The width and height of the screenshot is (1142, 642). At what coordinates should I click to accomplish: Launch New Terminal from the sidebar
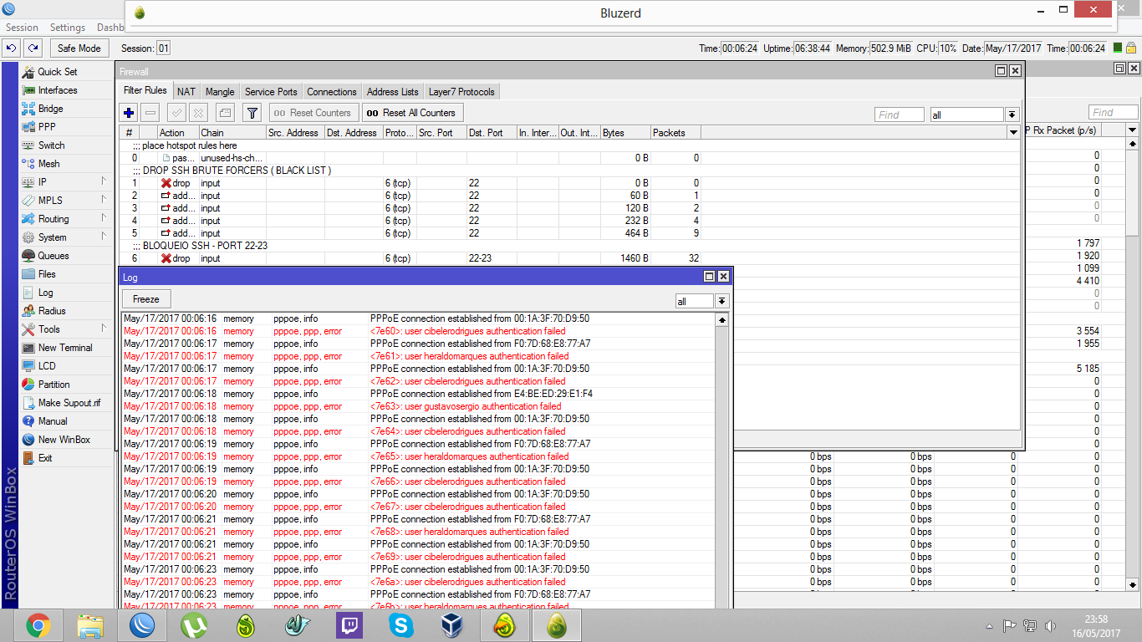(65, 348)
